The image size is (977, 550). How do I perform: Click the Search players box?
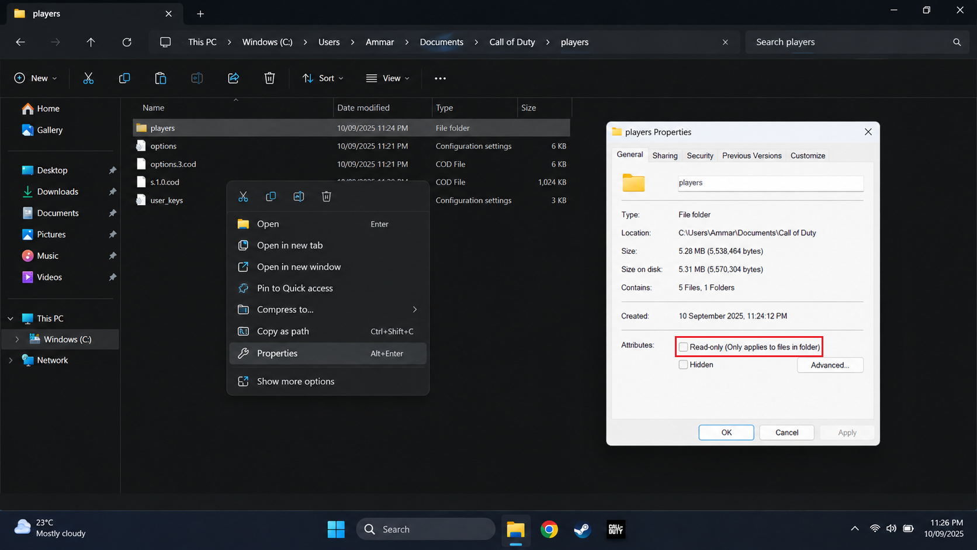(x=857, y=42)
